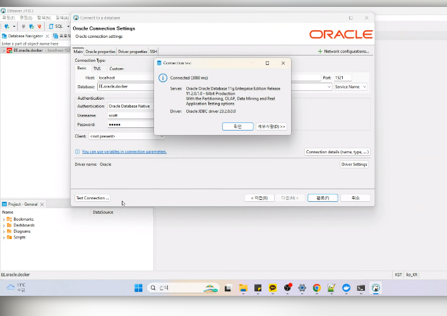Open the SSH tab
The height and width of the screenshot is (316, 447).
(x=153, y=52)
